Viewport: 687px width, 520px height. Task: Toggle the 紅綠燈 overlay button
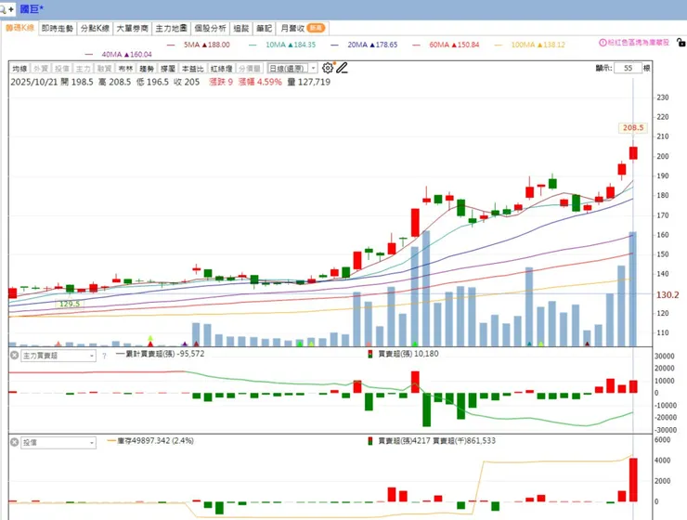[x=221, y=69]
